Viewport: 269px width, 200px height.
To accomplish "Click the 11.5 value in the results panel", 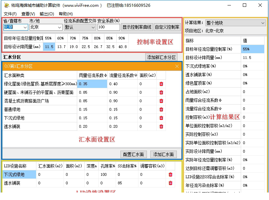I will (253, 58).
